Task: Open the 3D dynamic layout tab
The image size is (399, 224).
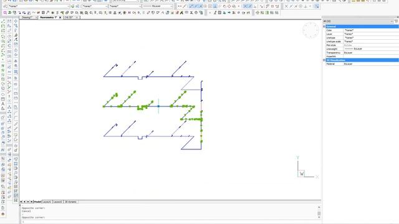Action: pos(70,202)
